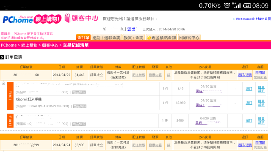Select the 現金積點查詢 tab
Screen dimensions: 271x152
tap(161, 38)
